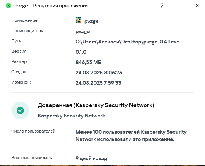Click the pvzge application icon
The image size is (205, 166).
click(79, 20)
